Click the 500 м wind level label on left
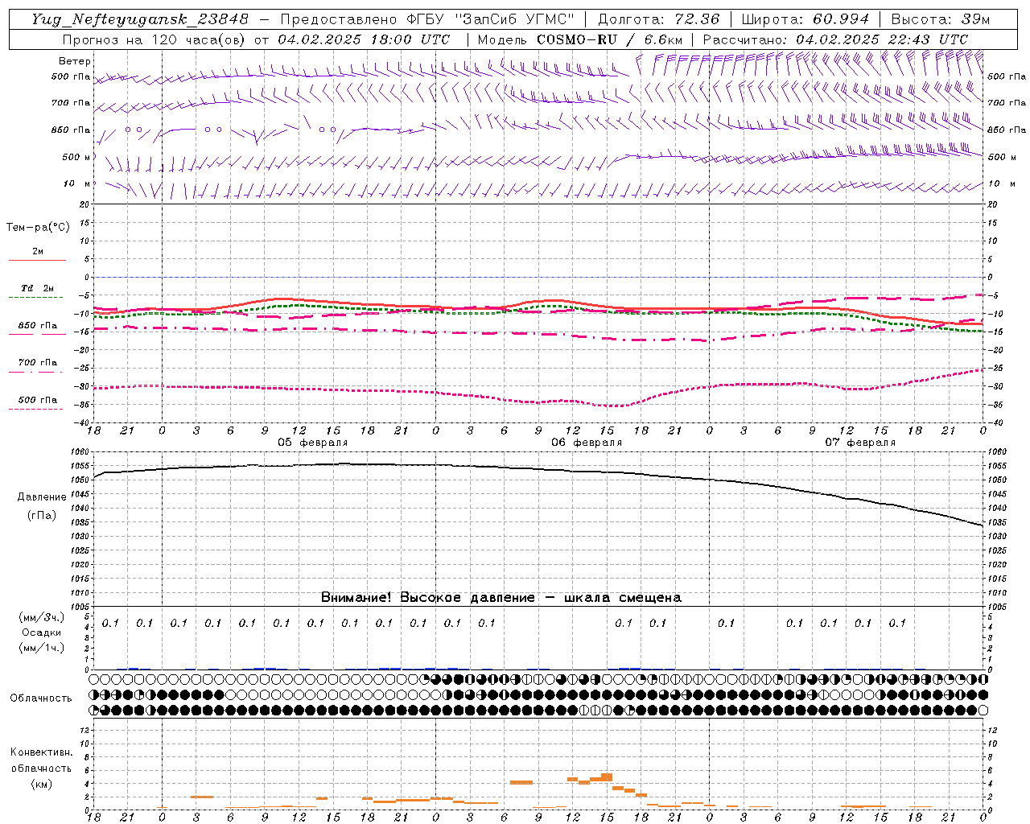 [x=76, y=157]
